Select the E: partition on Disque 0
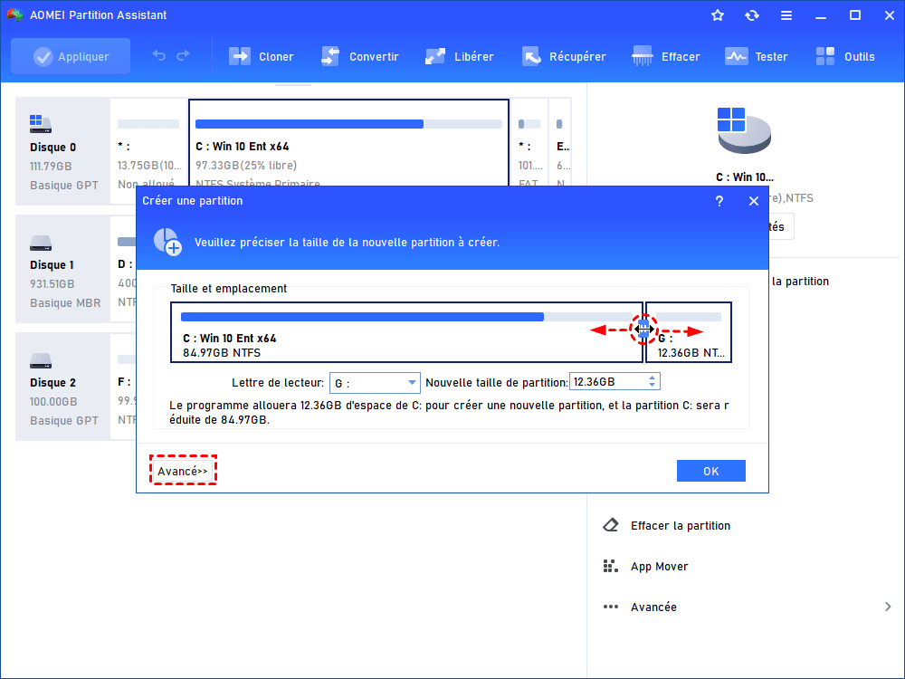Viewport: 905px width, 679px height. click(x=560, y=143)
